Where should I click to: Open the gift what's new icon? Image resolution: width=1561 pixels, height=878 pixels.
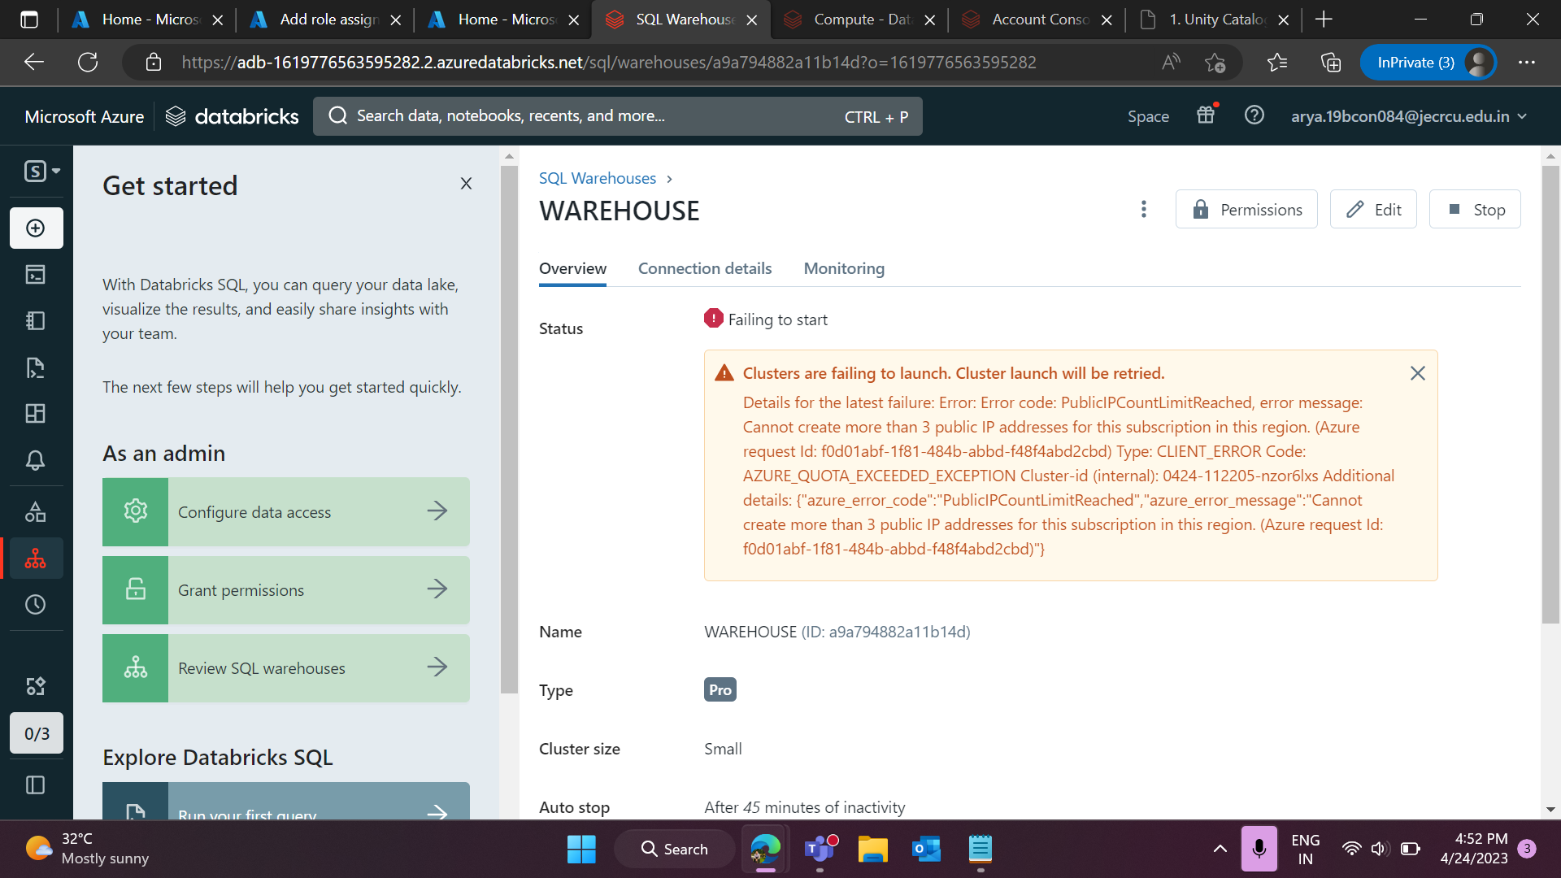pos(1207,115)
